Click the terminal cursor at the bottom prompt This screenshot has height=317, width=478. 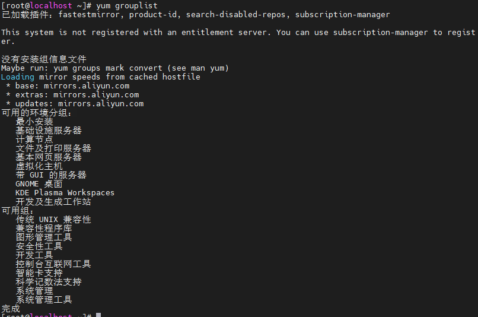pyautogui.click(x=98, y=315)
